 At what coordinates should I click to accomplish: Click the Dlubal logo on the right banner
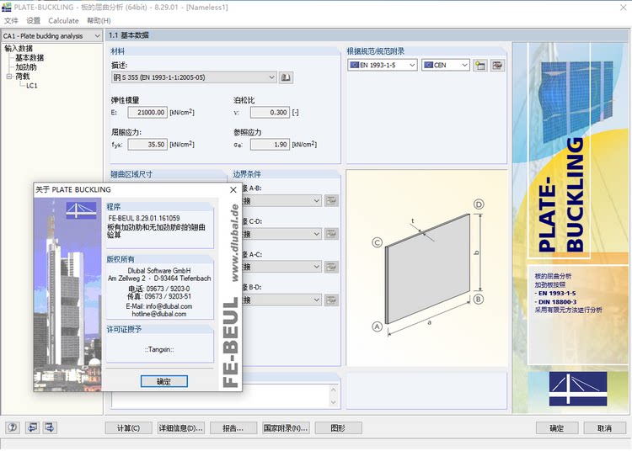pyautogui.click(x=578, y=389)
